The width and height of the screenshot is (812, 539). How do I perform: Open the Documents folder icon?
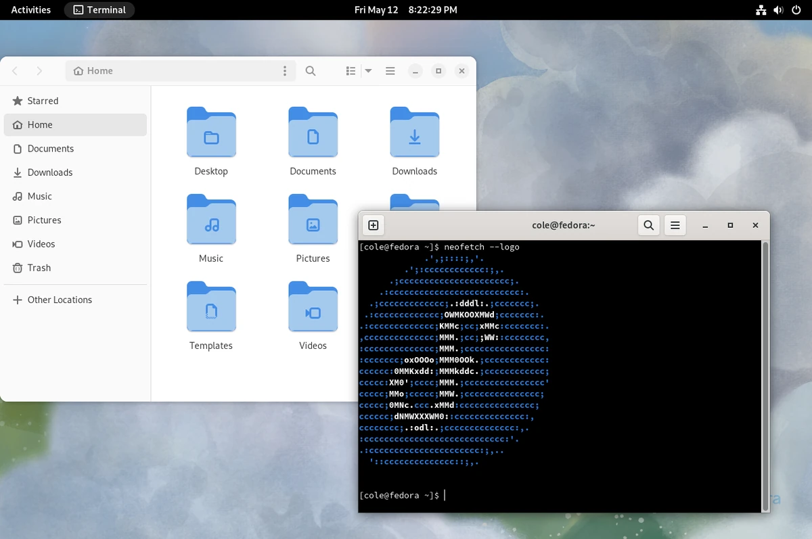pos(313,133)
